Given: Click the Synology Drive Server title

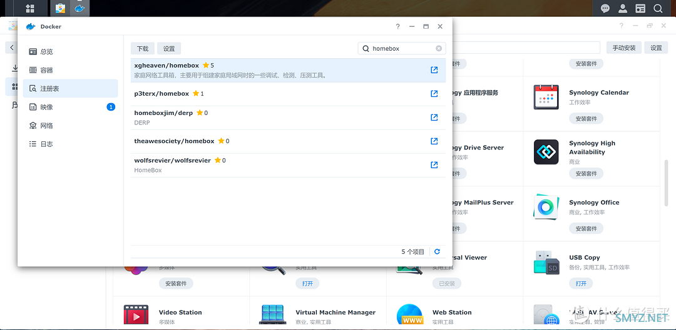Looking at the screenshot, I should point(478,147).
